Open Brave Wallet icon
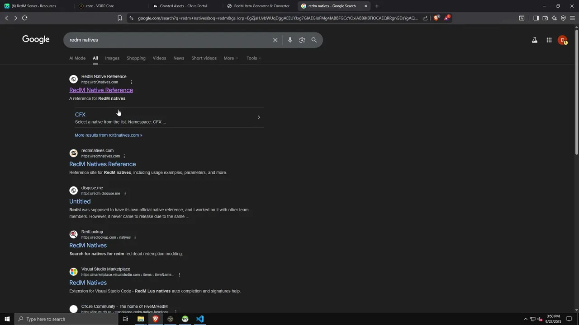This screenshot has height=325, width=579. 545,18
